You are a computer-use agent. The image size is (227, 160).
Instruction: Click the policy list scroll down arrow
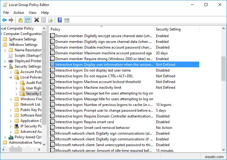[223, 149]
